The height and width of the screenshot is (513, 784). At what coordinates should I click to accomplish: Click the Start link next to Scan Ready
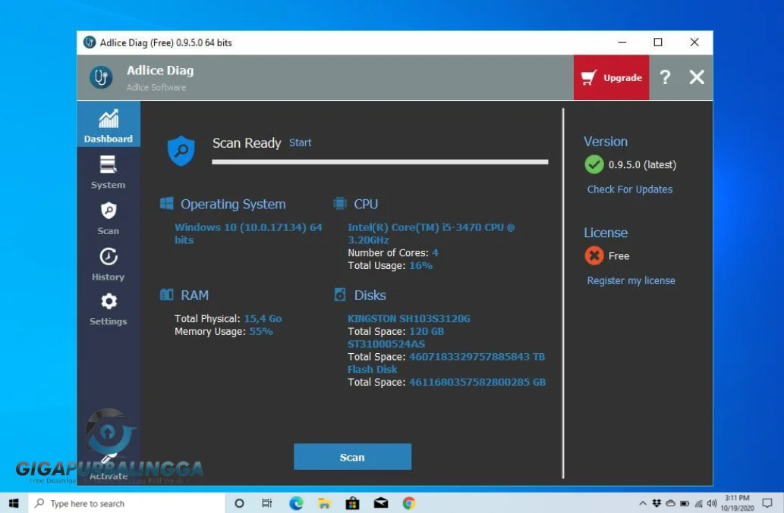[x=300, y=142]
